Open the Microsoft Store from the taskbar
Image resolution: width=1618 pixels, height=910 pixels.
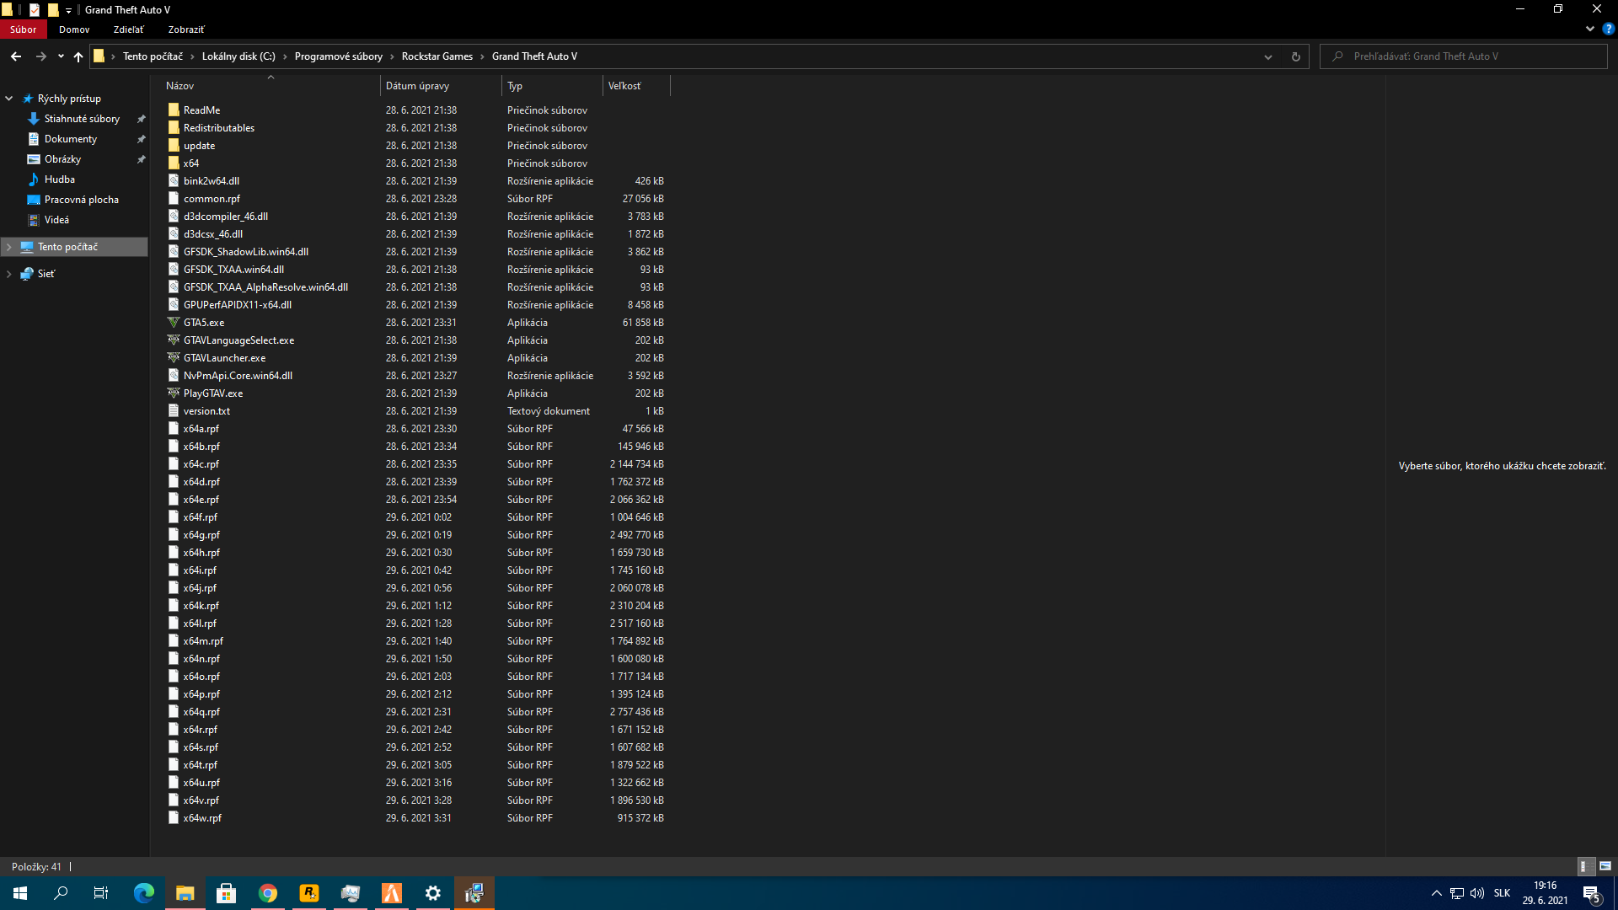[226, 892]
